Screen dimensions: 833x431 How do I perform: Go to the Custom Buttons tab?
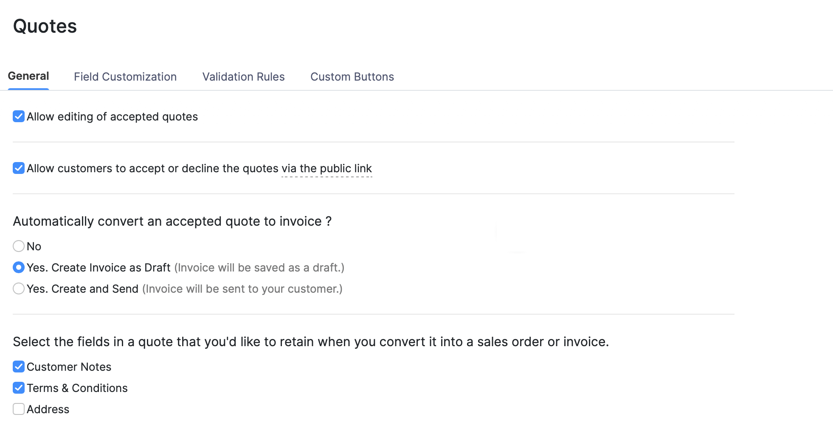[x=352, y=77]
